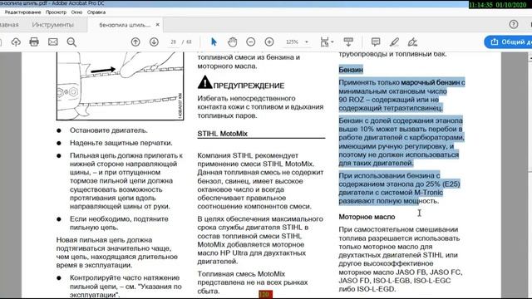Viewport: 532px width, 299px height.
Task: Click the highlighted Бензин heading
Action: pos(351,70)
